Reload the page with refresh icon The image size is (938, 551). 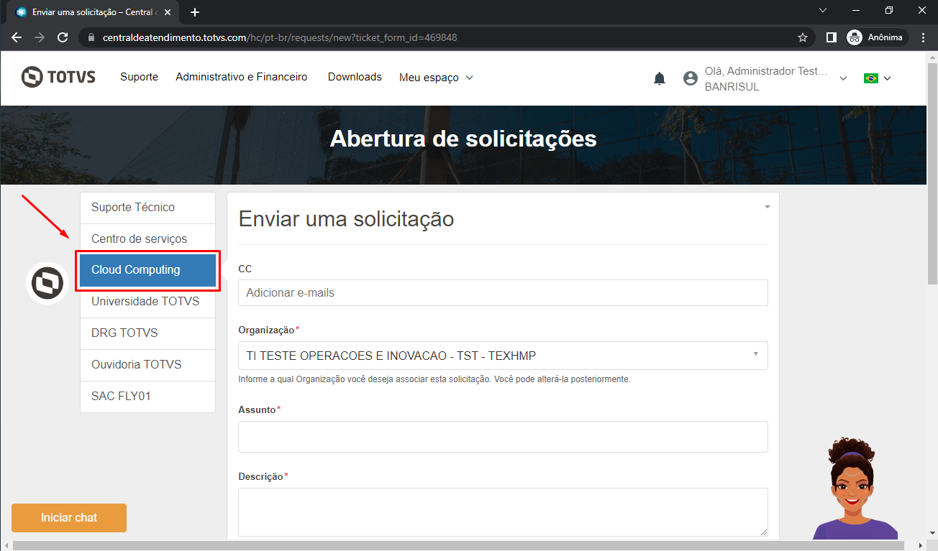(63, 37)
